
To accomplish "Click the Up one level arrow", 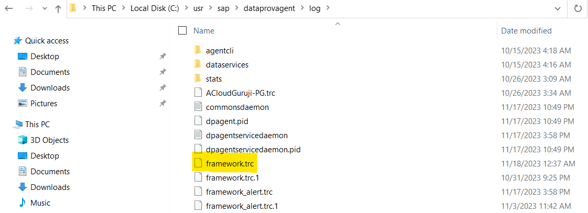I will click(58, 9).
